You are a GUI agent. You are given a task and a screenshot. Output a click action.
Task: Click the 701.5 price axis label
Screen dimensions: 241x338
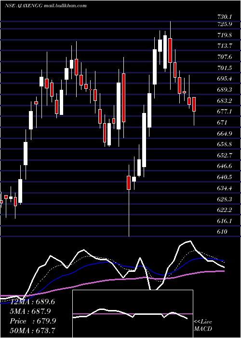225,68
